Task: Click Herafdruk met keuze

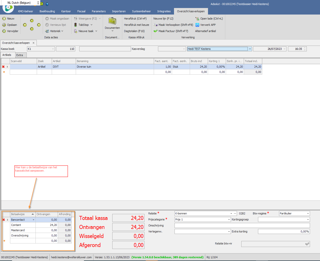Action: point(136,25)
